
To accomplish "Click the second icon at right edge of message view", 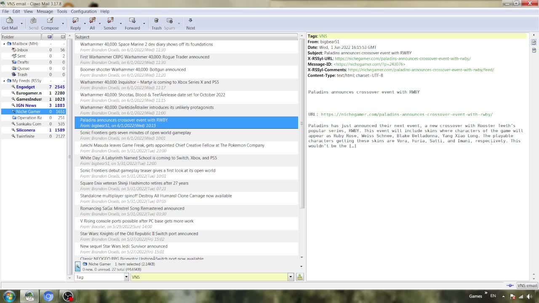I will click(534, 50).
